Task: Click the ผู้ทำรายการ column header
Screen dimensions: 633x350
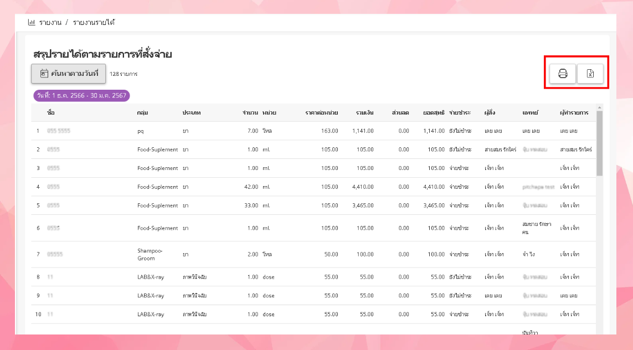Action: coord(574,112)
